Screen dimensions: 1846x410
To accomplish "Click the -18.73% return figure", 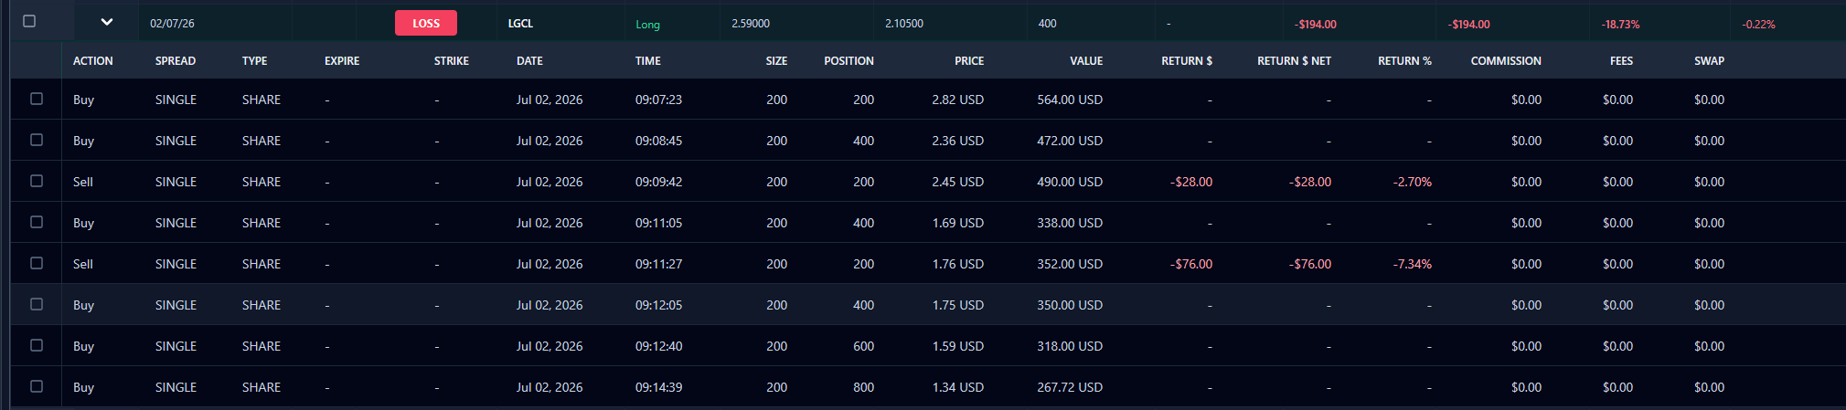I will 1620,25.
